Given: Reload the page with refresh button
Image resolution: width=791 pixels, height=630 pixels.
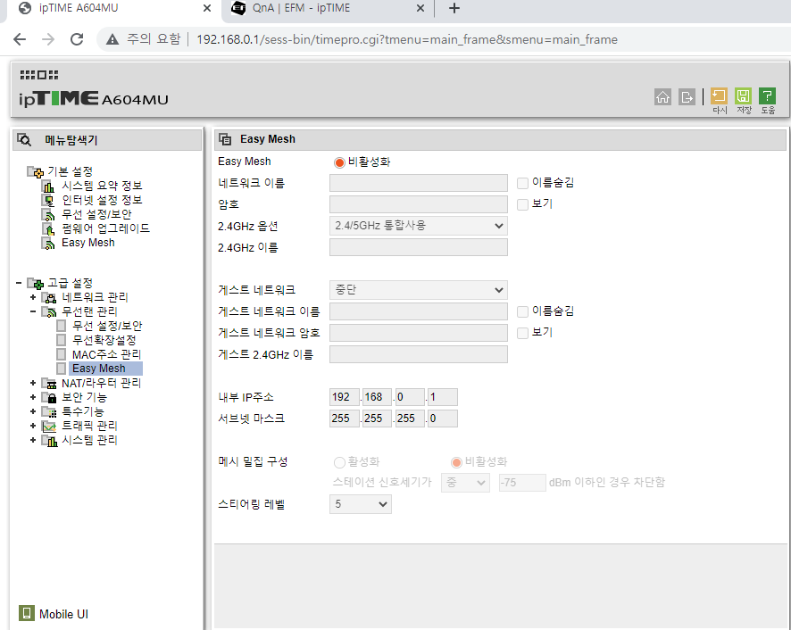Looking at the screenshot, I should coord(77,39).
